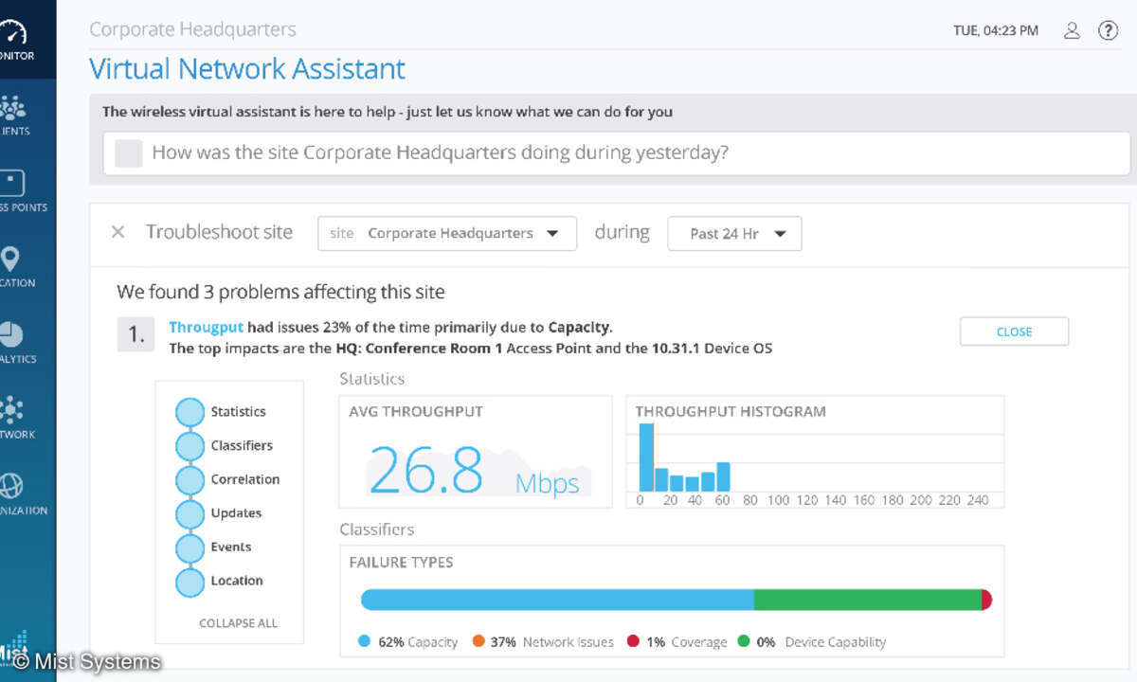The width and height of the screenshot is (1137, 682).
Task: Select the 0% Device Capability legend entry
Action: tap(810, 642)
